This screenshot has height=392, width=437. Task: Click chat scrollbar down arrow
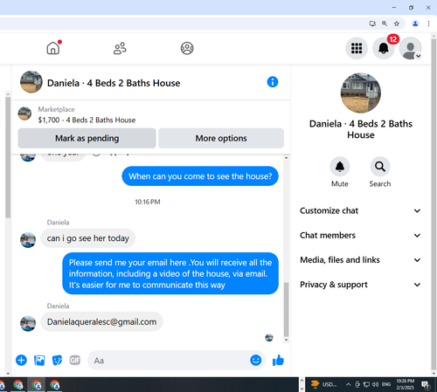click(286, 340)
